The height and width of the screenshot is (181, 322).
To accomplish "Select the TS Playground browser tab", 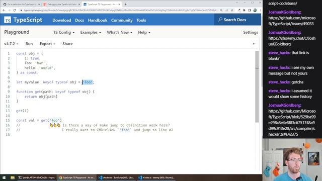I will coord(102,4).
